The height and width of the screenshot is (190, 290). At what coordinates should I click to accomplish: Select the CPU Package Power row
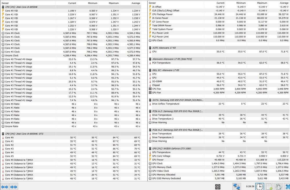point(162,14)
